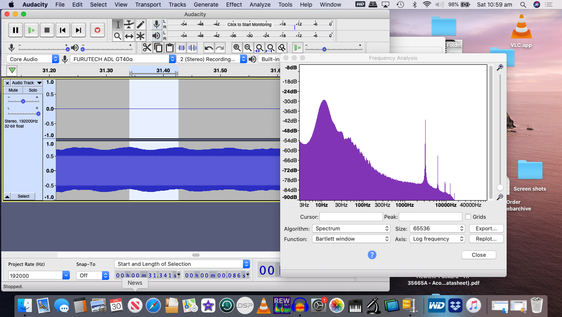The height and width of the screenshot is (317, 562).
Task: Select the Time Shift tool
Action: (x=129, y=36)
